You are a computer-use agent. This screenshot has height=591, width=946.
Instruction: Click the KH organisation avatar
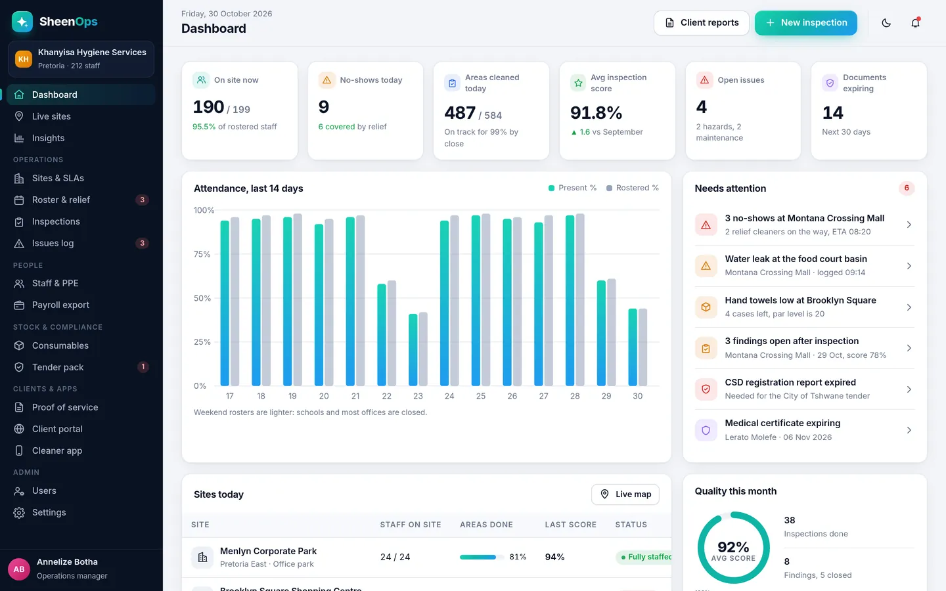24,59
